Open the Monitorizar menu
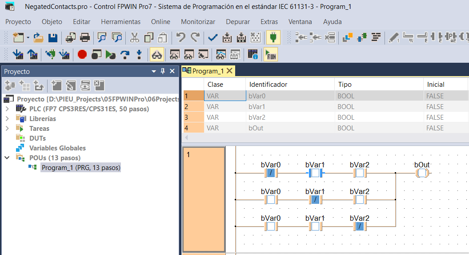Viewport: 469px width, 255px height. coord(198,22)
